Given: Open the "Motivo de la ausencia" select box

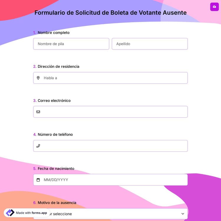Looking at the screenshot, I should (x=118, y=214).
